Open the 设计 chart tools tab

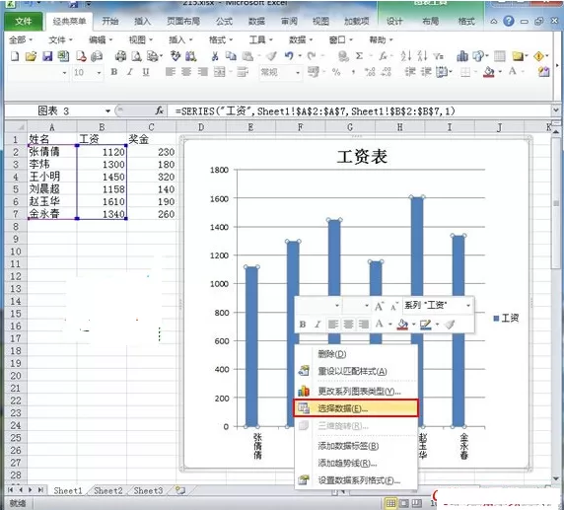pyautogui.click(x=394, y=22)
